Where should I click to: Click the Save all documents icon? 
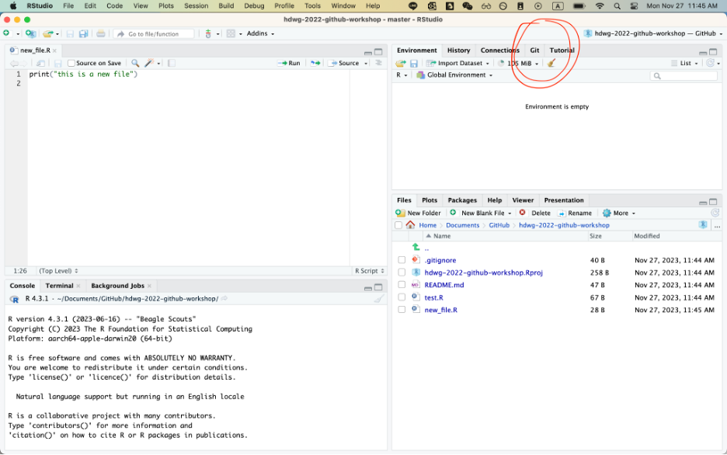[83, 34]
